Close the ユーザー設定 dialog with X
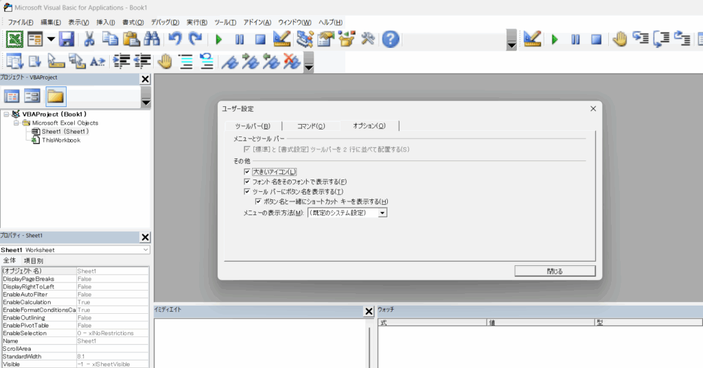 pyautogui.click(x=593, y=109)
